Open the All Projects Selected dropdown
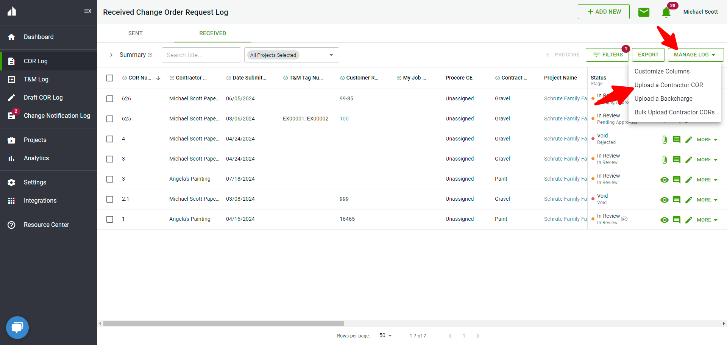This screenshot has height=345, width=727. [291, 55]
